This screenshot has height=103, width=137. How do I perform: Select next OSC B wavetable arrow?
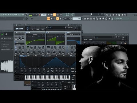(65, 34)
